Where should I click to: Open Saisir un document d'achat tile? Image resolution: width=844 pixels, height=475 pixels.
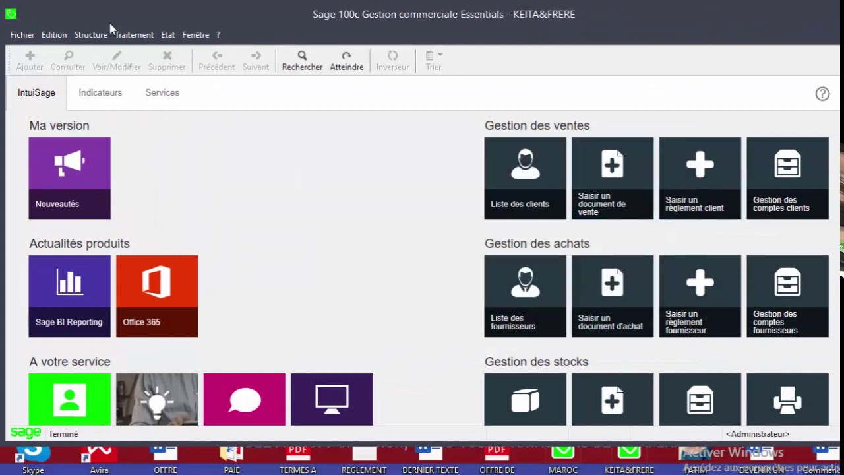click(613, 296)
